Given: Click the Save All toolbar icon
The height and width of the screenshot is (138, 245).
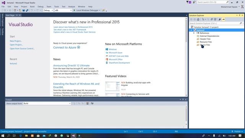Looking at the screenshot, I should tap(27, 10).
